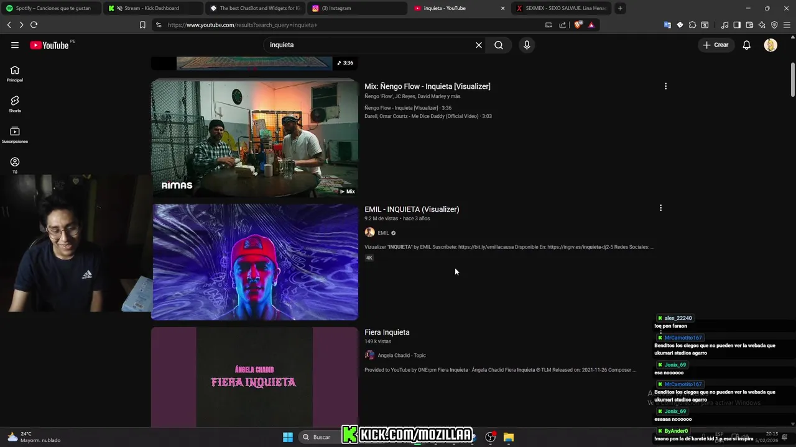Open the weather widget 24°C
796x447 pixels.
34,437
